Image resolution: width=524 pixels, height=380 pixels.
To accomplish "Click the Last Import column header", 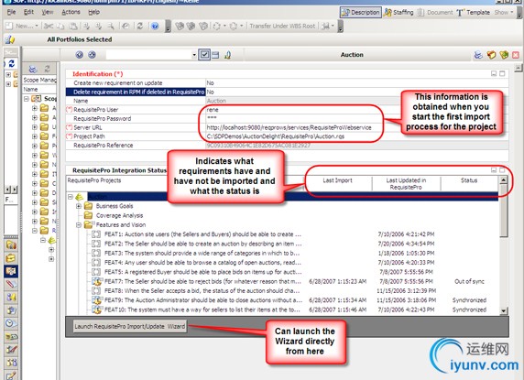I will (x=337, y=180).
